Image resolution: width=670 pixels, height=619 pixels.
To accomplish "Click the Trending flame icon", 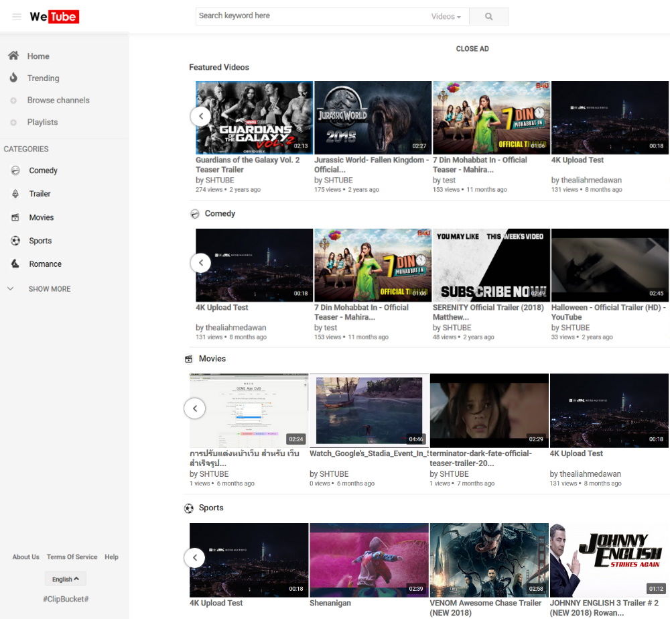I will 13,77.
